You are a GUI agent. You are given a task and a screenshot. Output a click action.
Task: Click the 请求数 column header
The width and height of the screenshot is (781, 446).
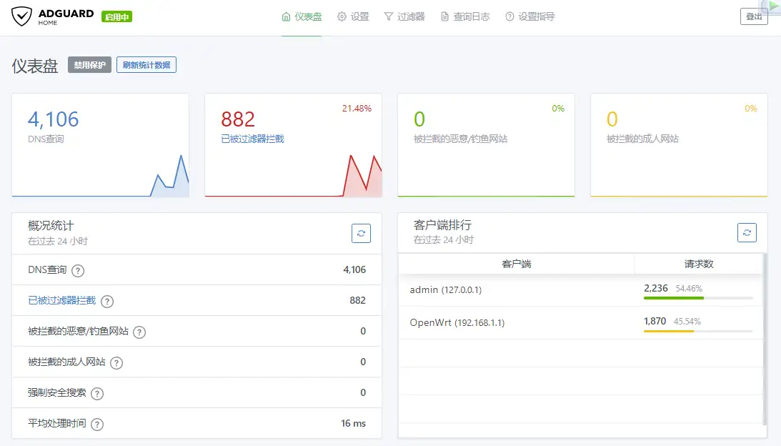tap(698, 264)
